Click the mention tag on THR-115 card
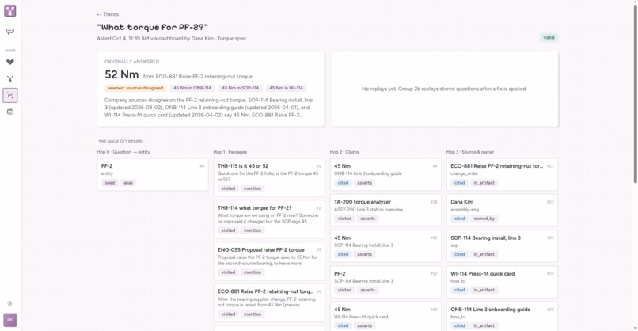The image size is (638, 331). (x=253, y=188)
